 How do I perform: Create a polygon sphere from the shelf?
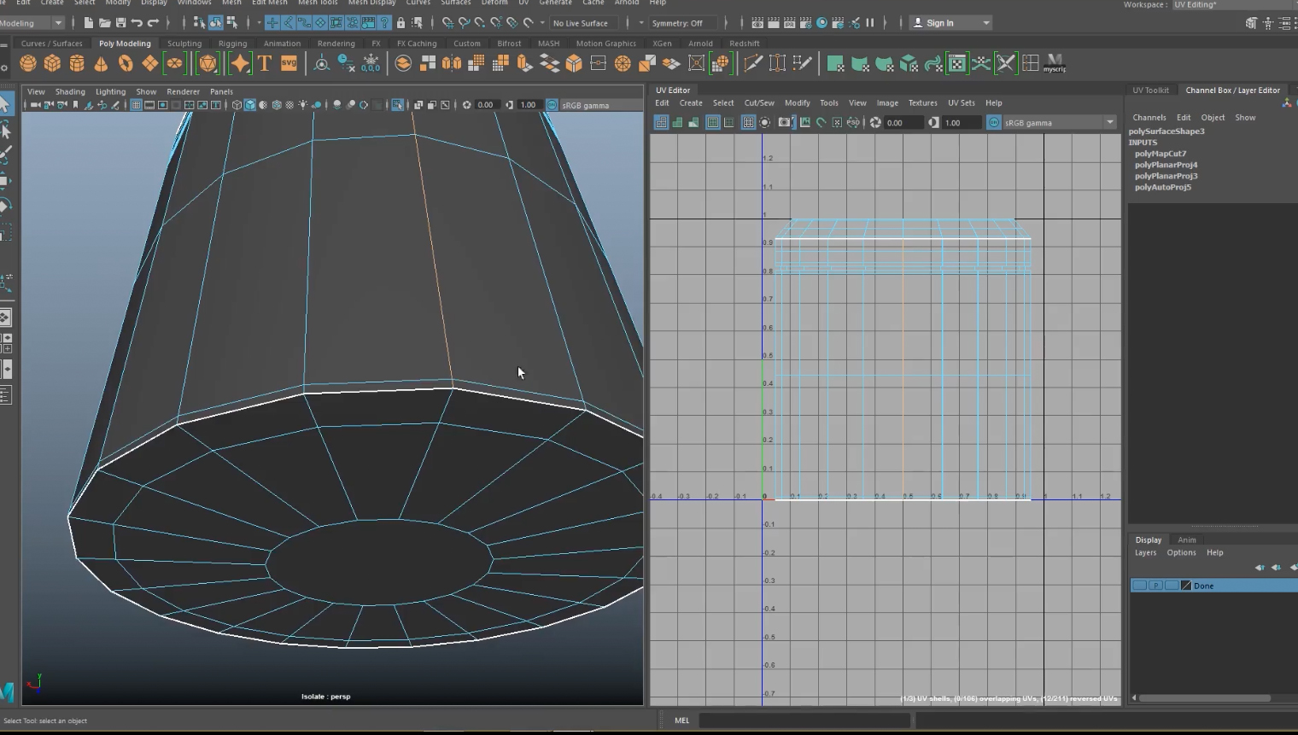point(28,63)
